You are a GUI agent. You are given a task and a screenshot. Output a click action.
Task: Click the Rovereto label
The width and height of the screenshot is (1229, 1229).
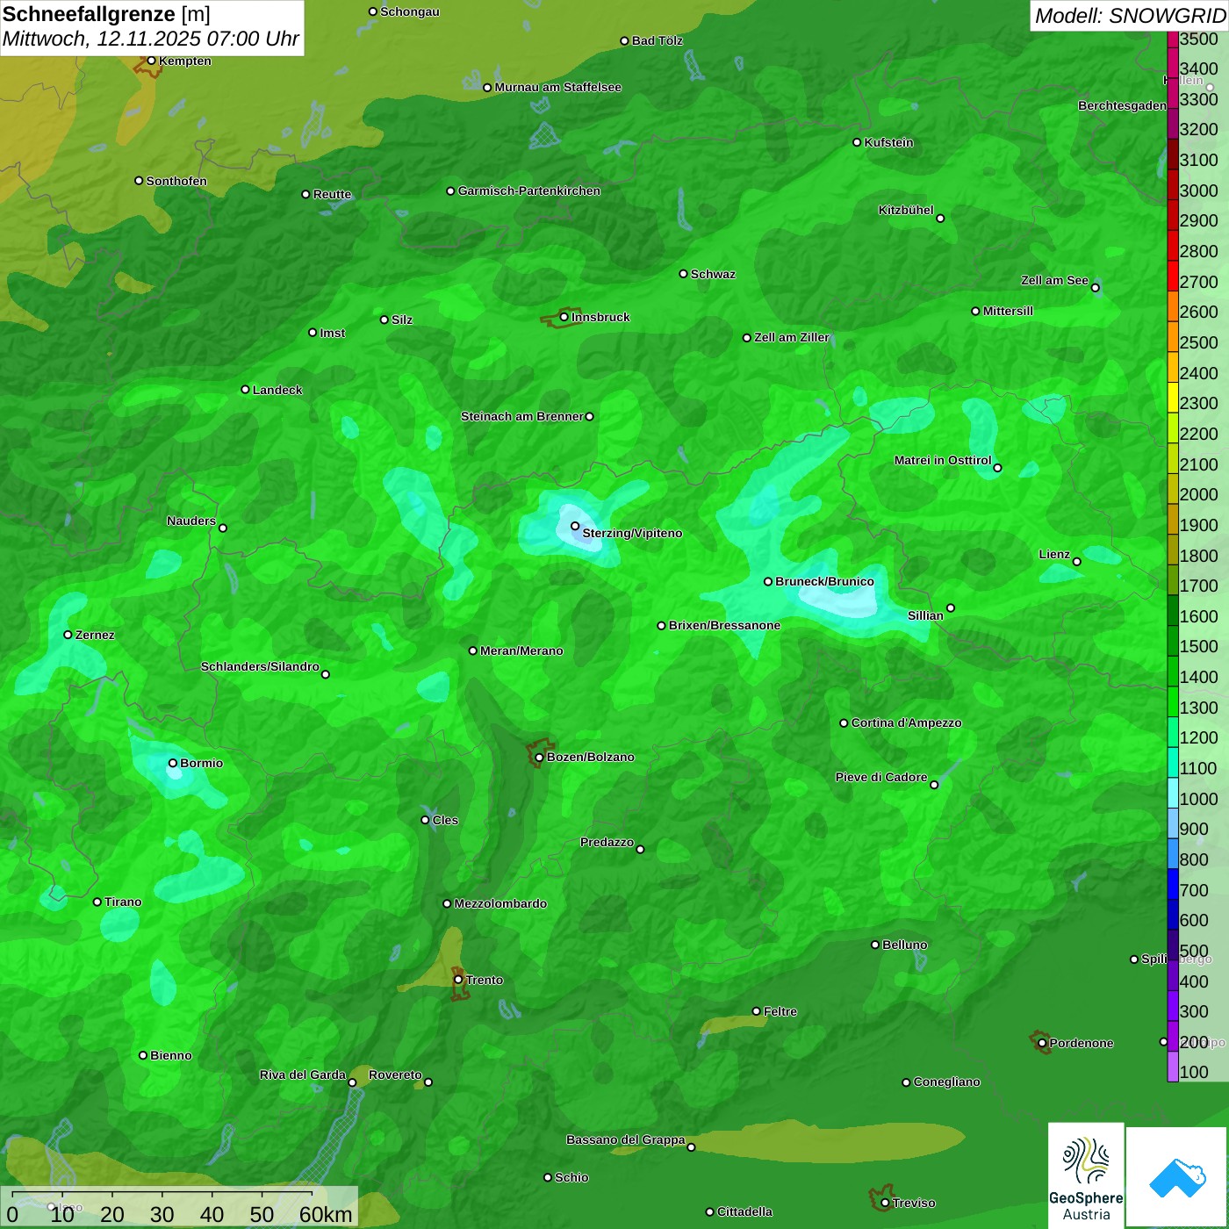click(395, 1074)
